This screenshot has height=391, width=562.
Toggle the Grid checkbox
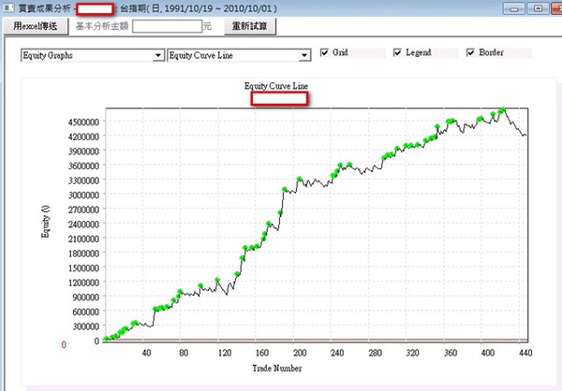(x=324, y=52)
